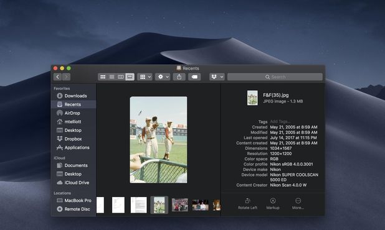This screenshot has width=385, height=230.
Task: Open iCloud Documents in sidebar
Action: (74, 165)
